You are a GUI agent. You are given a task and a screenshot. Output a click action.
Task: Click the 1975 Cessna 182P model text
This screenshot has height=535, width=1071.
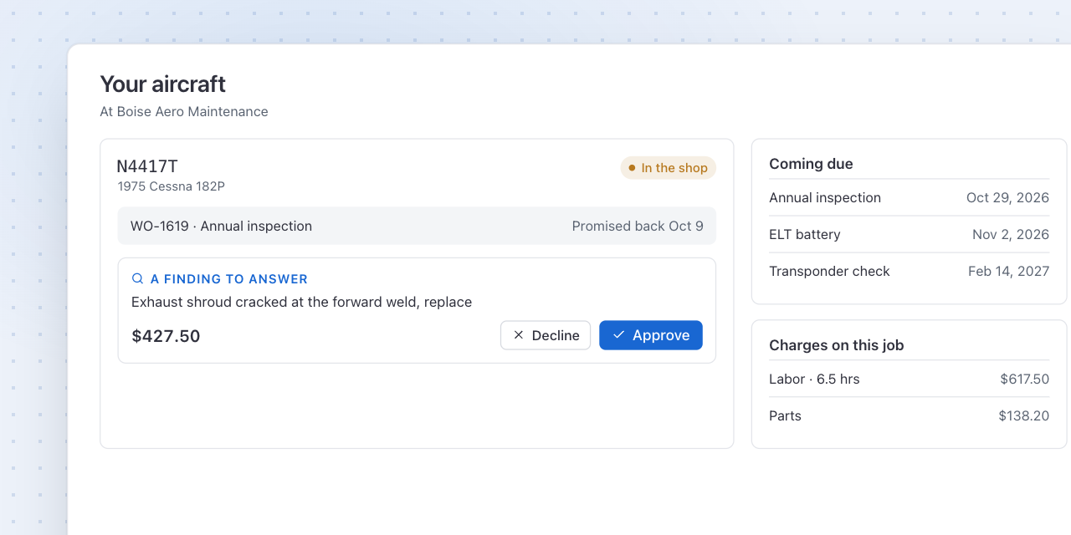(172, 186)
